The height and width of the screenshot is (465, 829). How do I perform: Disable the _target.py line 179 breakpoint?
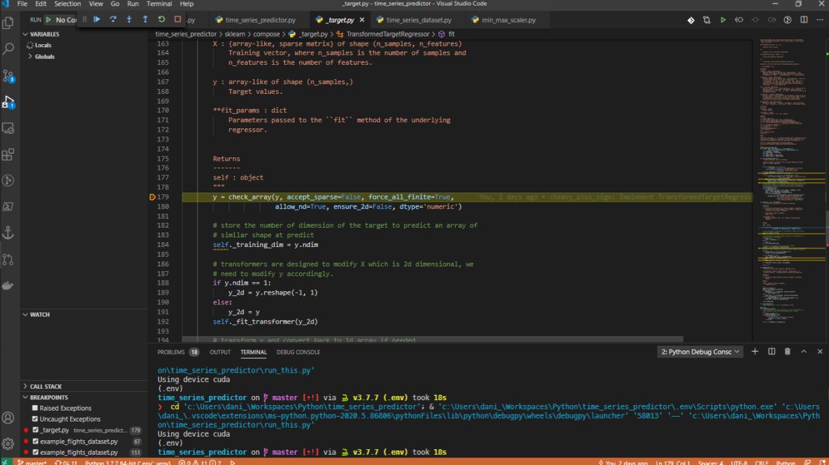pyautogui.click(x=35, y=430)
